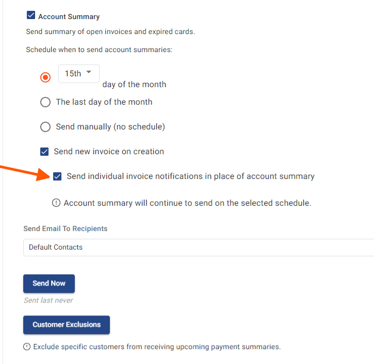Viewport: 374px width, 364px height.
Task: Click the dropdown arrow next to 15th
Action: [x=89, y=72]
